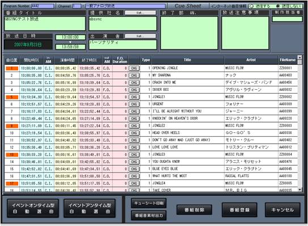Click the CHG button for LOVE LOVE LOVE

134,147
